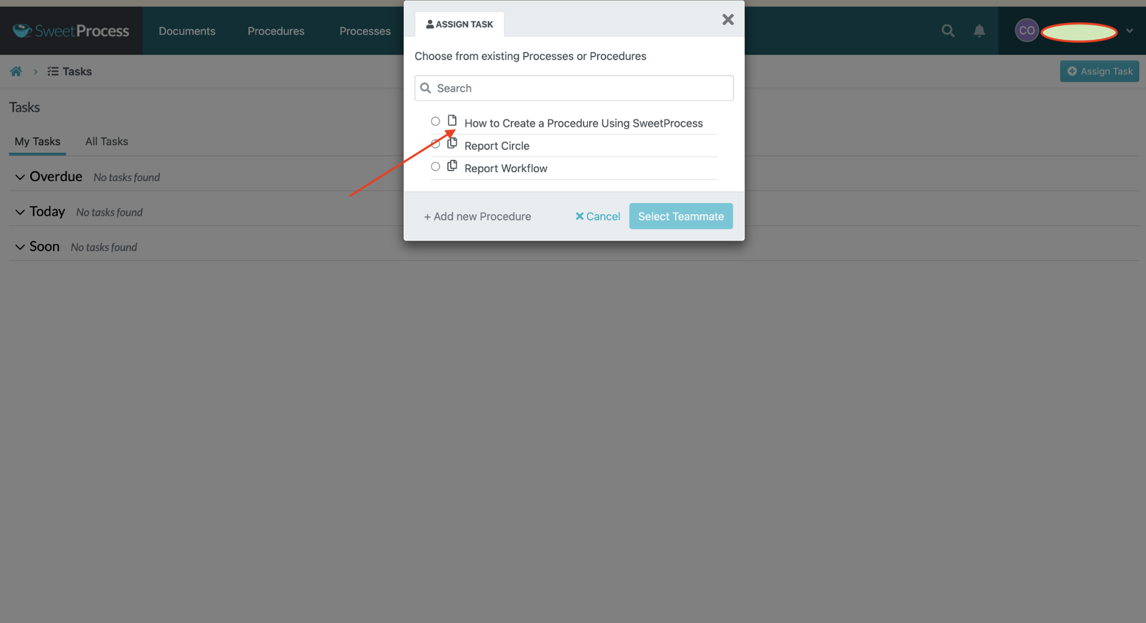Click the user profile avatar icon
Image resolution: width=1146 pixels, height=623 pixels.
pos(1025,31)
